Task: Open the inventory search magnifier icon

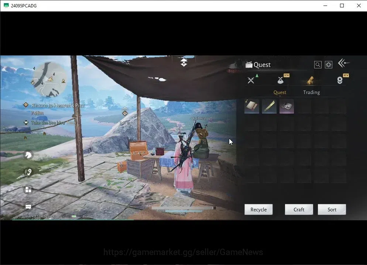Action: click(x=318, y=65)
